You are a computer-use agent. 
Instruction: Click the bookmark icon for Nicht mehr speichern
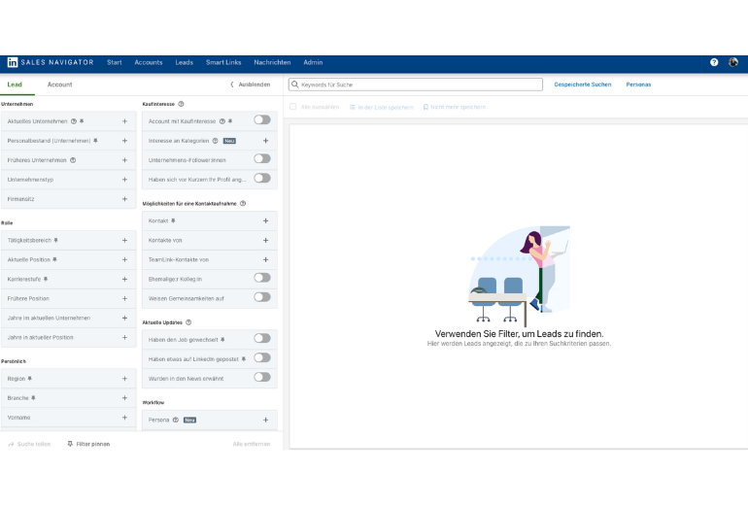[425, 107]
